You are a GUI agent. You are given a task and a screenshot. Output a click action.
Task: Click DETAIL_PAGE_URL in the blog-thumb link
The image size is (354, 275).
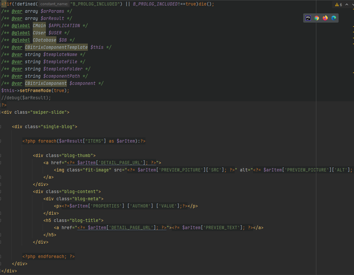coord(121,163)
